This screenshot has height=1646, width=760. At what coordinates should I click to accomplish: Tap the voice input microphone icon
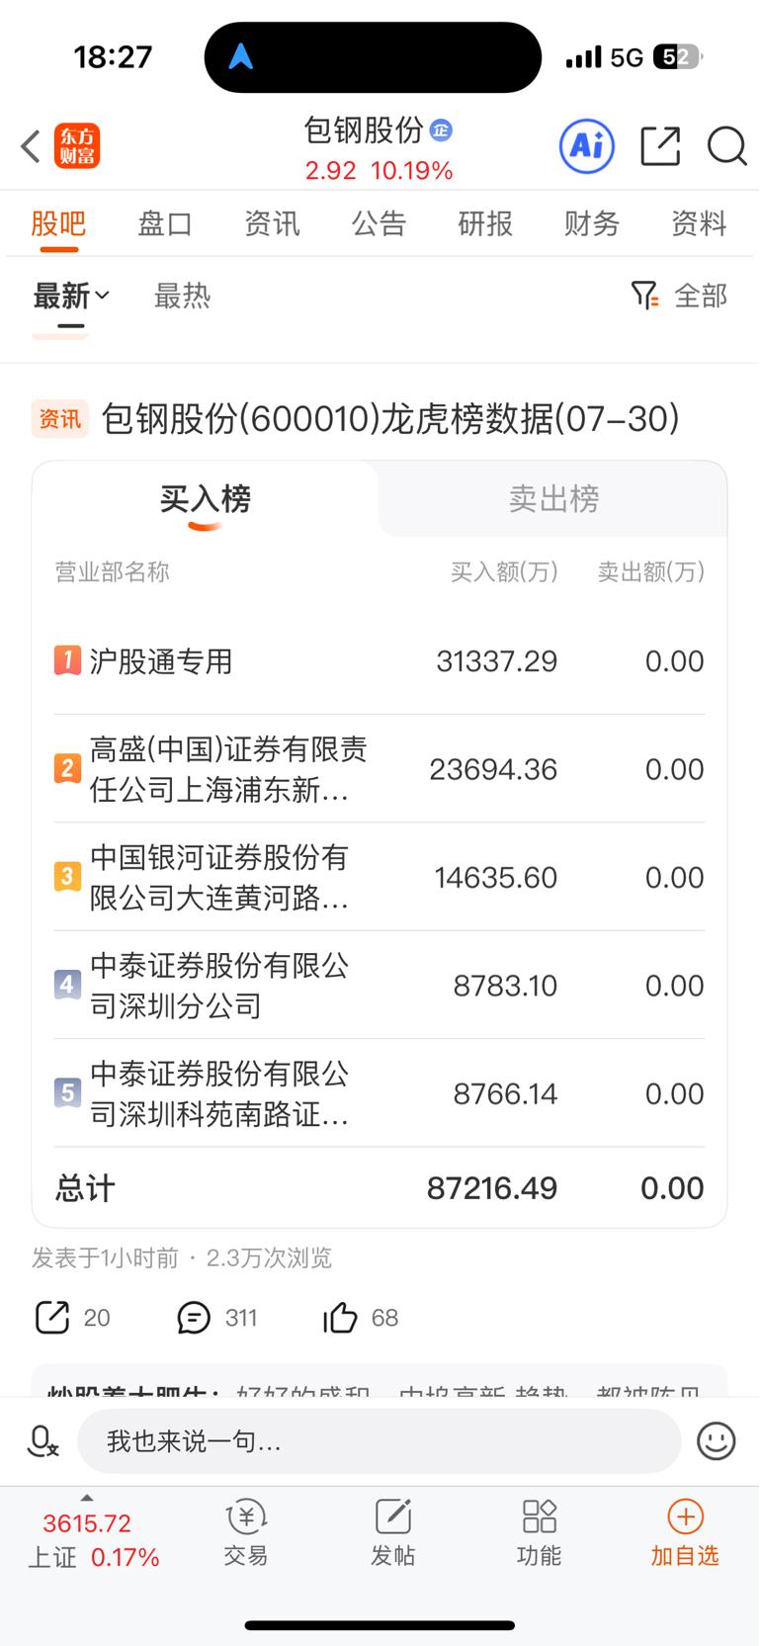42,1441
